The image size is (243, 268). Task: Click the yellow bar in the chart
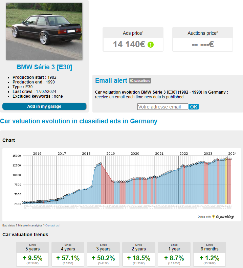coord(226,181)
